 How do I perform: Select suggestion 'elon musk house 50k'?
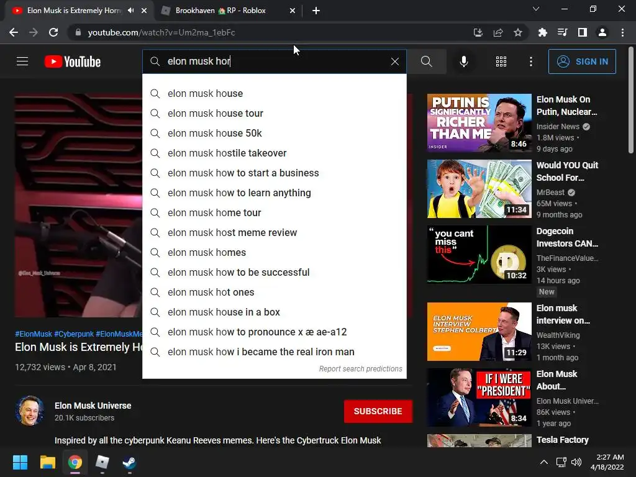[x=274, y=133]
